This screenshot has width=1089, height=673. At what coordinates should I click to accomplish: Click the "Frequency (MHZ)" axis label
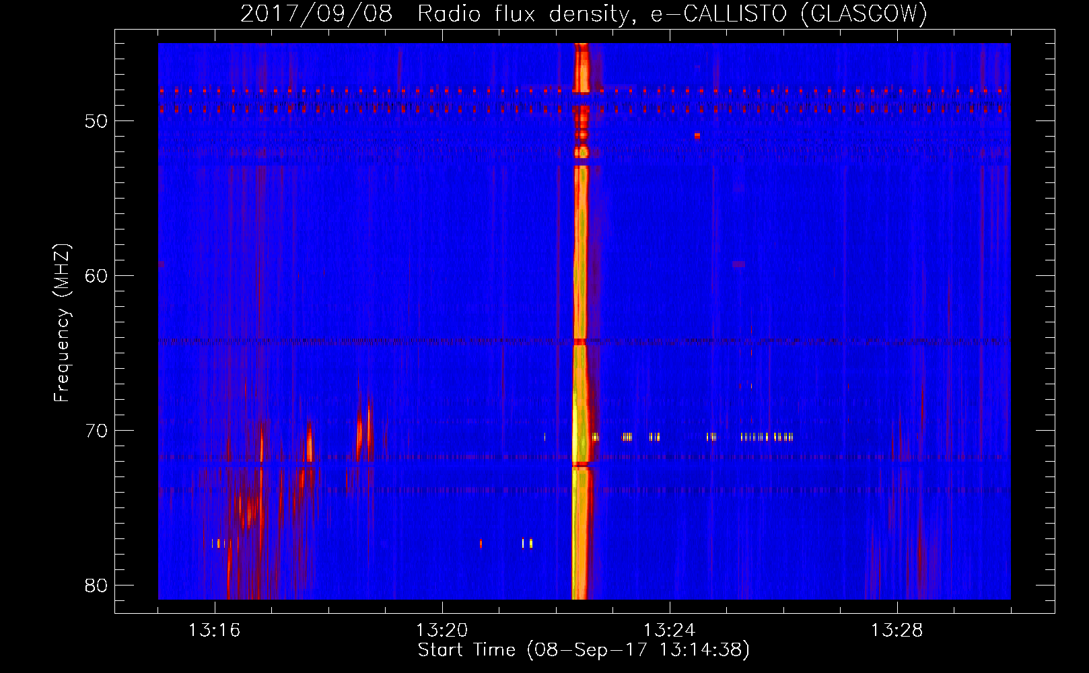[62, 323]
